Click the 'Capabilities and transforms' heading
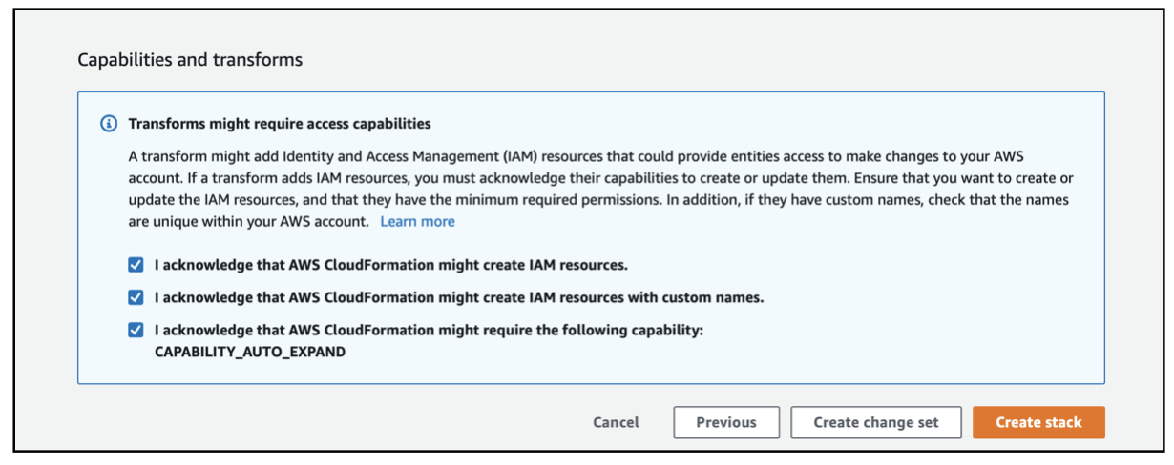Screen dimensions: 1174x465 190,60
